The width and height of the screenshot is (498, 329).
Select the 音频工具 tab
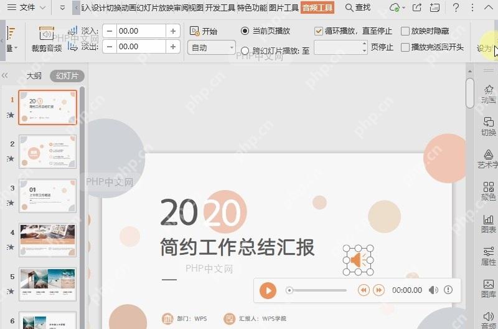pos(317,7)
